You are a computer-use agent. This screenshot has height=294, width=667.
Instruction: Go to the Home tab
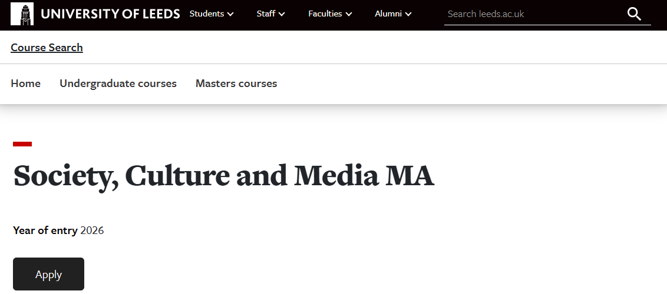coord(26,83)
